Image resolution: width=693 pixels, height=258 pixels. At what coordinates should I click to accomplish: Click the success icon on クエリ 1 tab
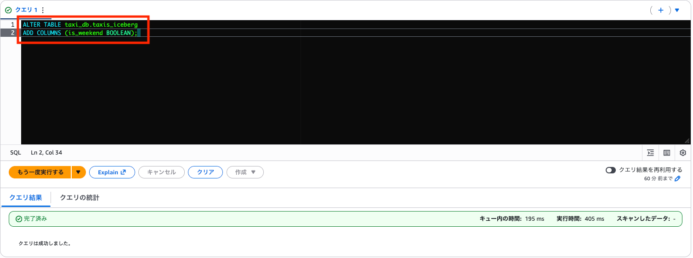click(8, 10)
